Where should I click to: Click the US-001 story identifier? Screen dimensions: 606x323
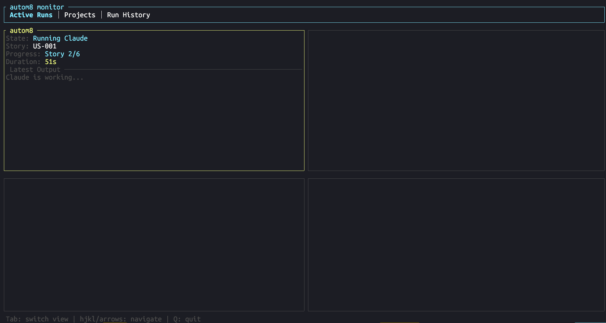pyautogui.click(x=45, y=46)
